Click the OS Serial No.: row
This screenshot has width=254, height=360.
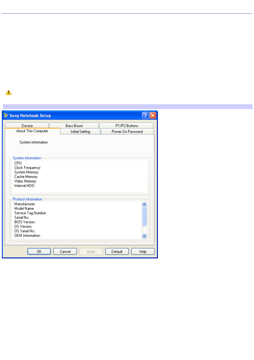[x=25, y=231]
